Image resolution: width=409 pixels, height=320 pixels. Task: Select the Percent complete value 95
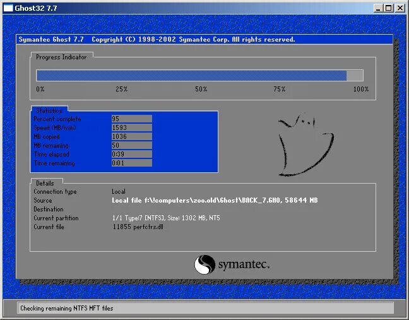[x=132, y=119]
